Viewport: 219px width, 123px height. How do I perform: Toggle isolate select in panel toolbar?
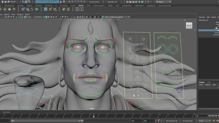[74, 17]
